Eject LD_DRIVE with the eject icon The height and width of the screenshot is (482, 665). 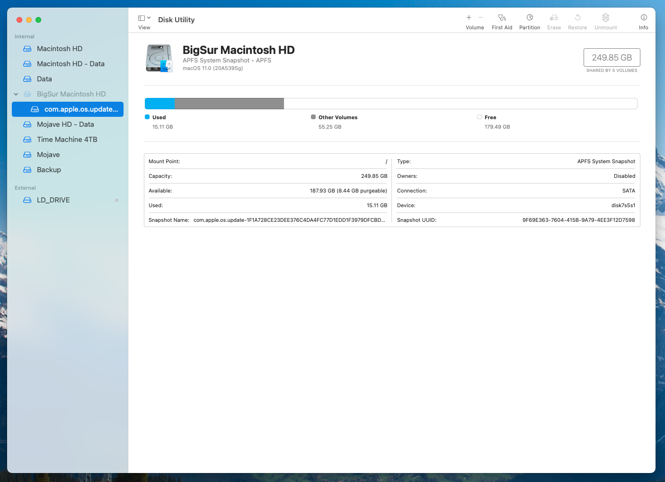[116, 200]
